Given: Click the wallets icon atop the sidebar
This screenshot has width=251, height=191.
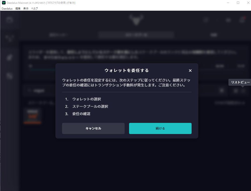Looking at the screenshot, I should click(x=10, y=20).
